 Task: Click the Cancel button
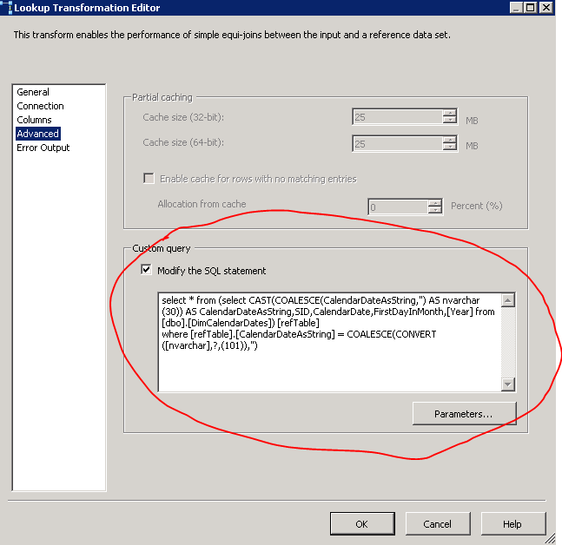[x=437, y=524]
